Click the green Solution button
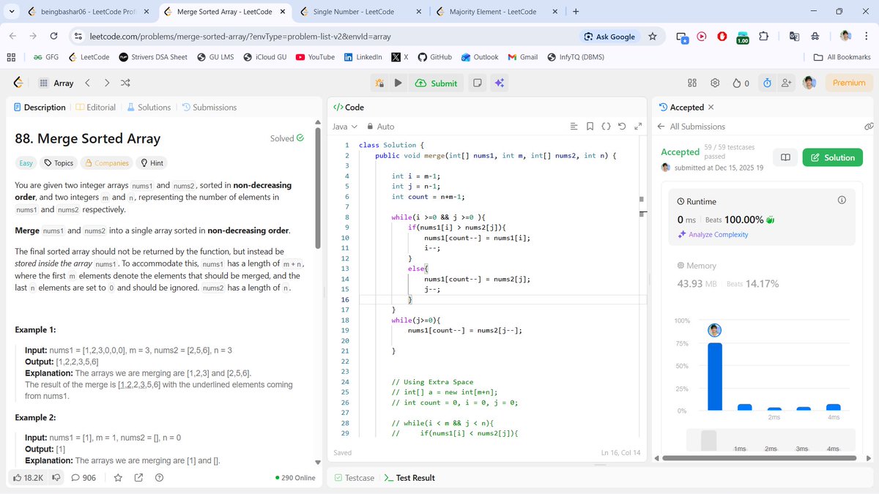The width and height of the screenshot is (879, 494). [832, 157]
